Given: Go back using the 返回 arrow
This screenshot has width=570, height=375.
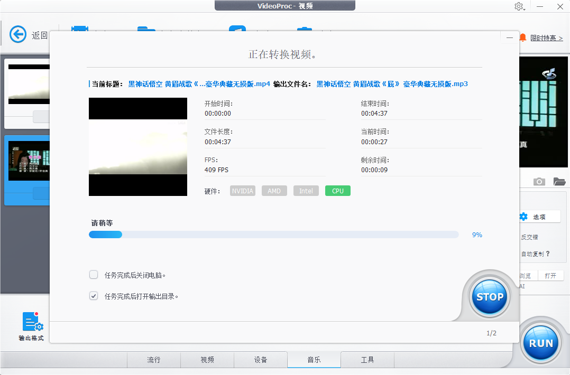Looking at the screenshot, I should tap(18, 34).
